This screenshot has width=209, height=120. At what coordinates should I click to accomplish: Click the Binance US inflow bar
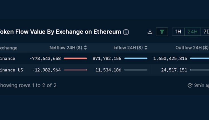136,70
